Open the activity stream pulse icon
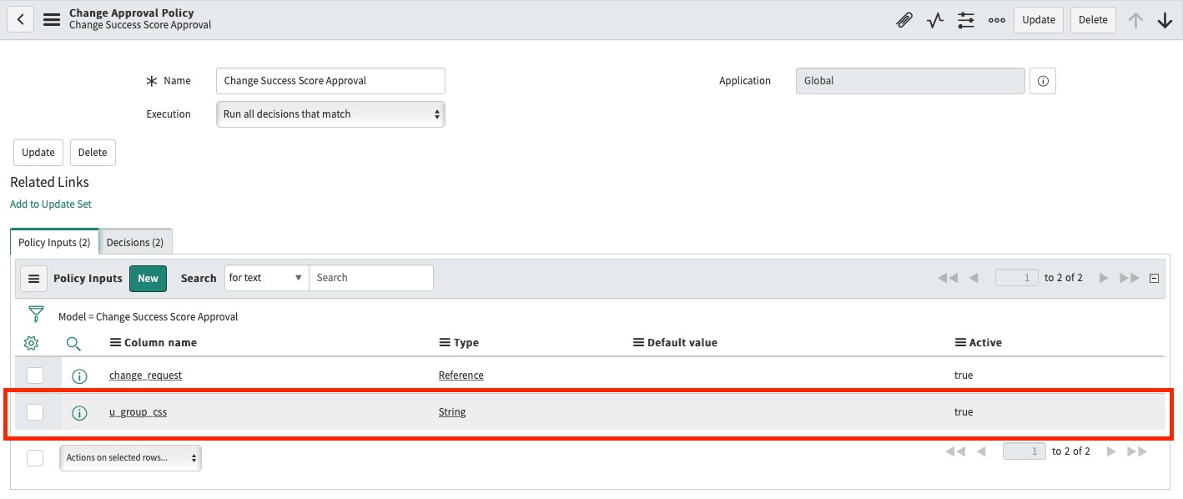Viewport: 1183px width, 499px height. click(x=935, y=20)
